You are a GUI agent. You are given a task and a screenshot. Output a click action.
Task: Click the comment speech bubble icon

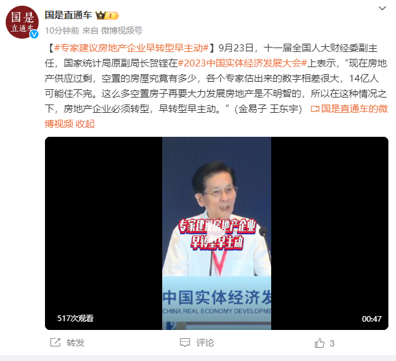tap(185, 343)
